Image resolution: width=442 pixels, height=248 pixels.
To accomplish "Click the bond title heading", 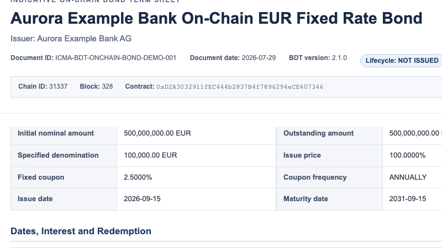I will [x=216, y=18].
